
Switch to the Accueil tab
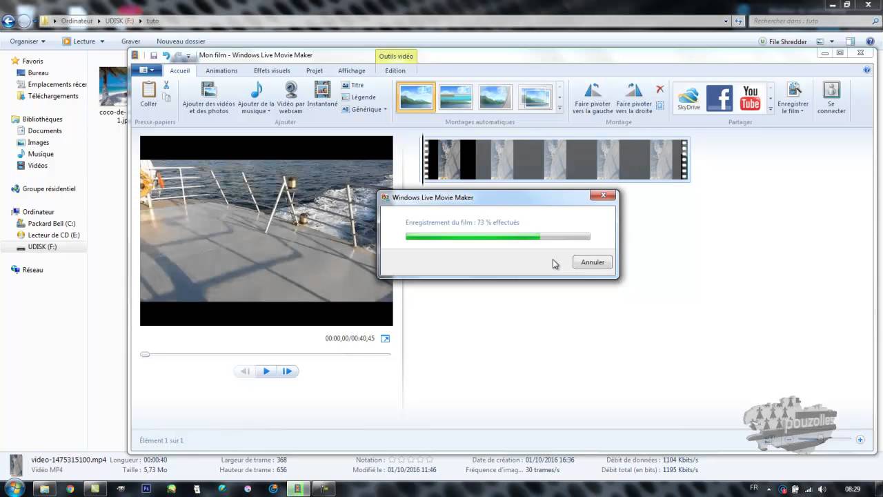(x=179, y=70)
